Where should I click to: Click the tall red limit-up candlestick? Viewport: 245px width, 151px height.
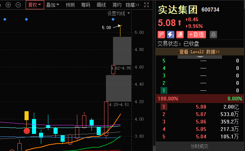click(x=106, y=119)
